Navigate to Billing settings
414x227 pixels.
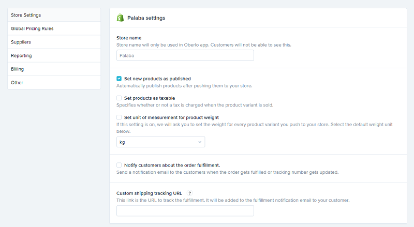pyautogui.click(x=17, y=69)
